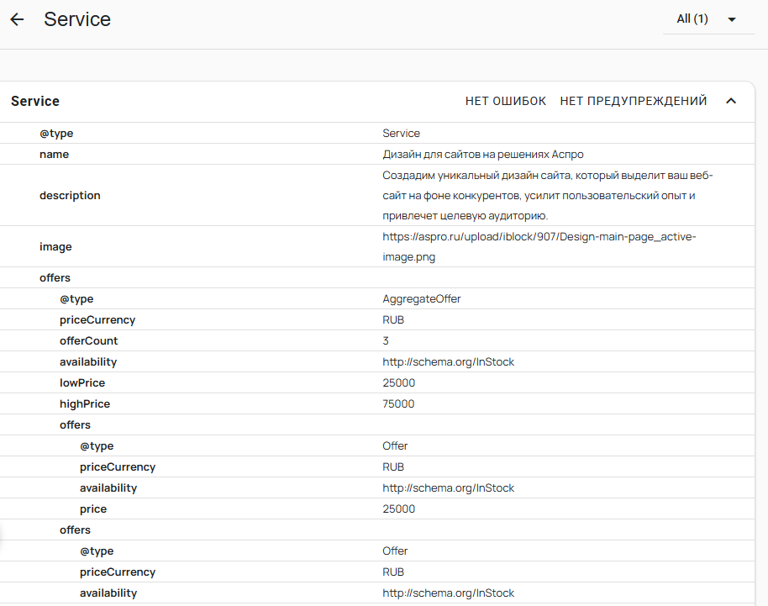The height and width of the screenshot is (606, 768).
Task: Click the "НЕТ ПРЕДУПРЕЖДЕНИЙ" label
Action: coord(633,100)
